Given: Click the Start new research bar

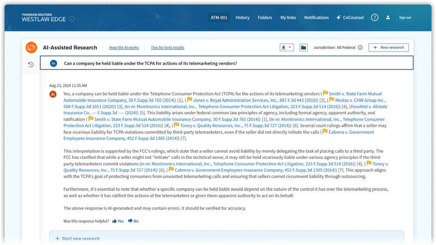Looking at the screenshot, I should click(x=81, y=239).
